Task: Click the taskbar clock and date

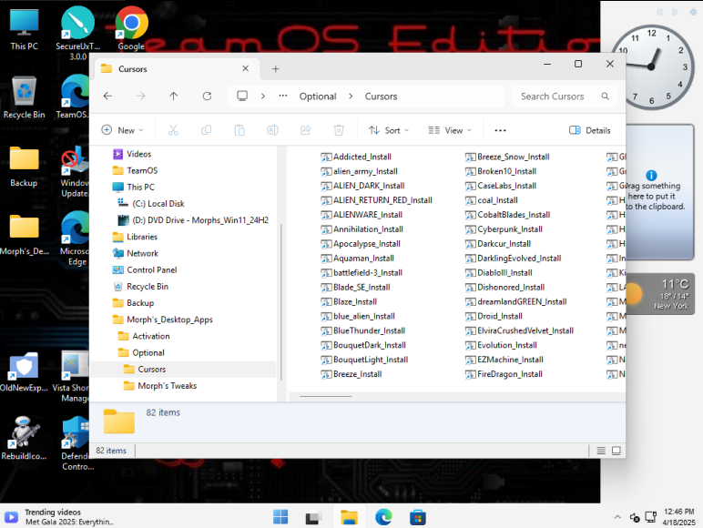Action: pos(678,517)
